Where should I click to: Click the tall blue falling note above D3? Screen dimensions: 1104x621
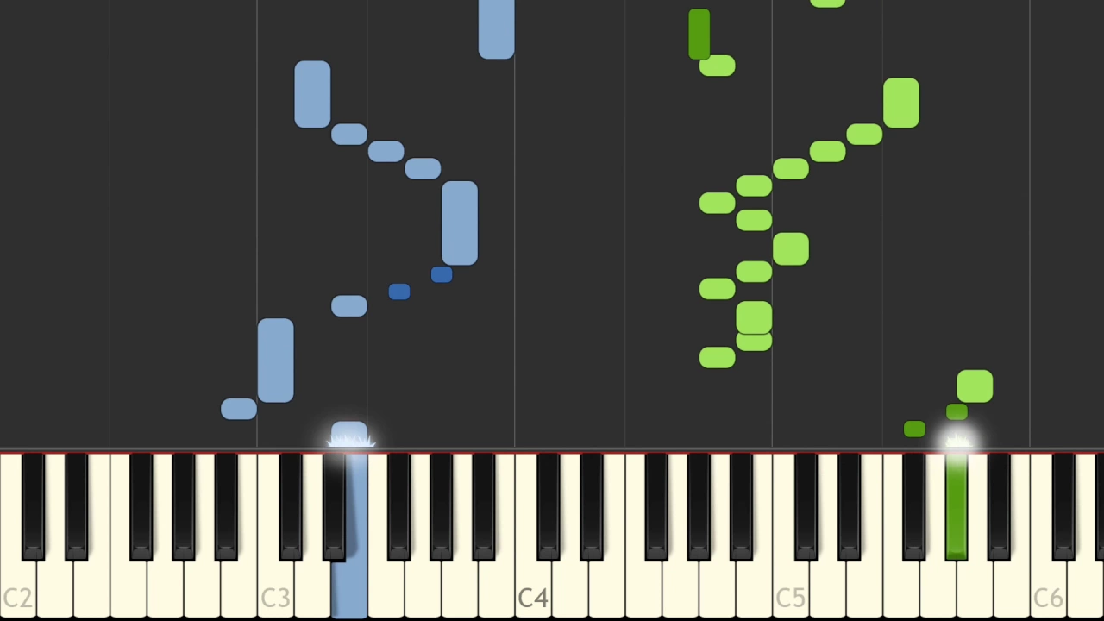point(312,94)
